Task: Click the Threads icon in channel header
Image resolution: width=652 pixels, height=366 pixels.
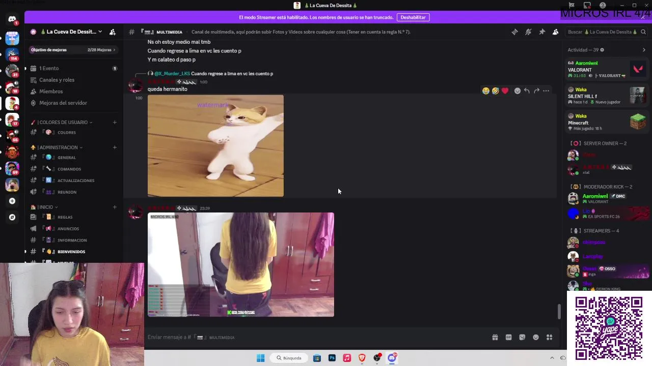Action: pos(514,32)
